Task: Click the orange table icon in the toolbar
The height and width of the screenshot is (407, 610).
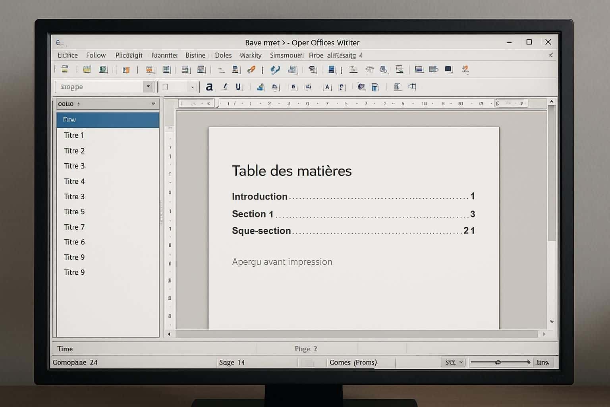Action: [150, 70]
